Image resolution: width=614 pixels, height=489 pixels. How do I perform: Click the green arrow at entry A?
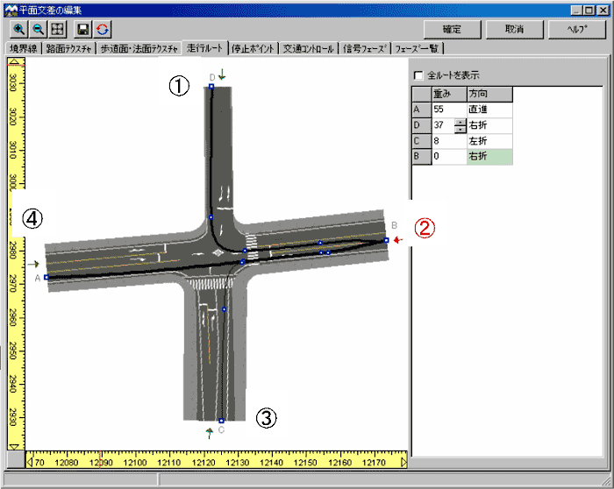[x=34, y=263]
